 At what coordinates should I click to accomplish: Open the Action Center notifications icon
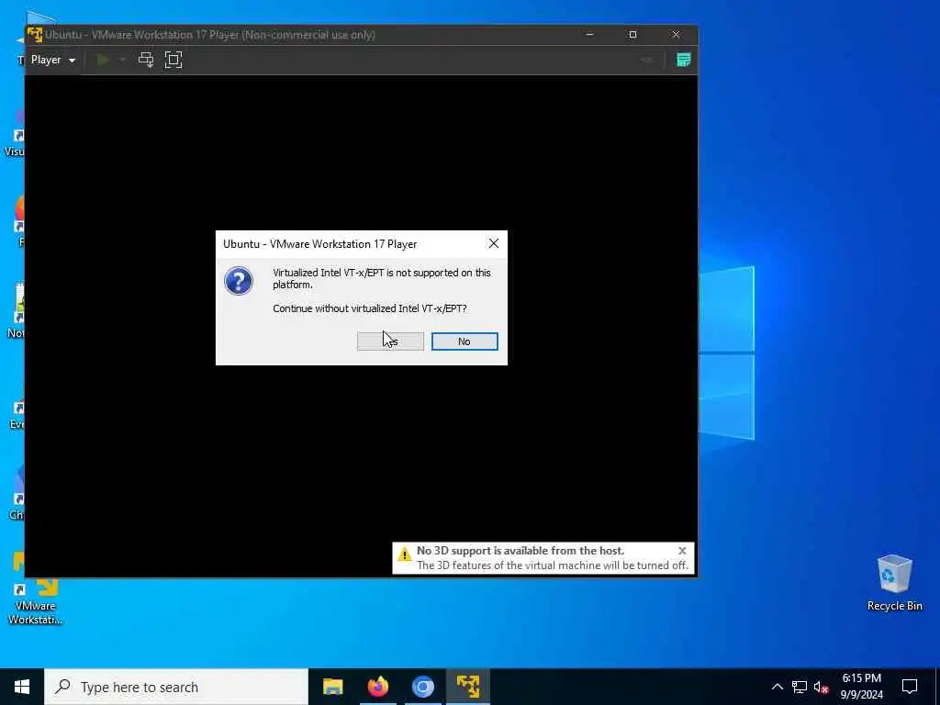click(x=910, y=687)
